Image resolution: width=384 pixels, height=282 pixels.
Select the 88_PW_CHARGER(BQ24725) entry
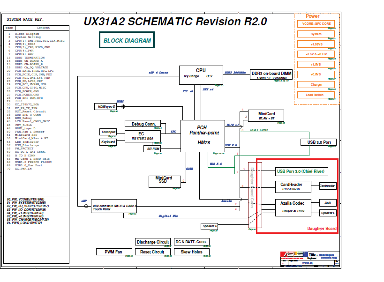(x=28, y=219)
